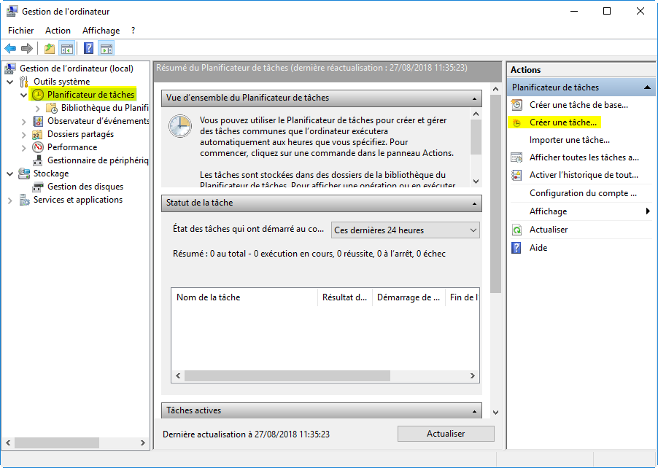Click the Démarrage de... column header
The height and width of the screenshot is (468, 658).
[x=409, y=297]
